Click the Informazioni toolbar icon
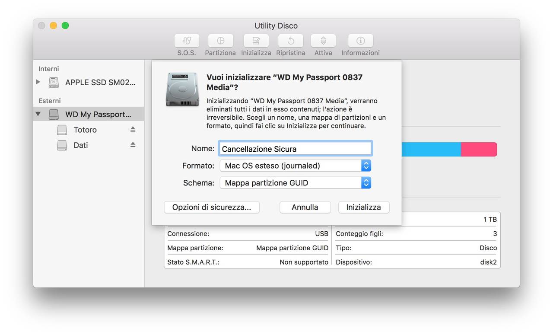Screen dimensions: 553x335 (360, 41)
